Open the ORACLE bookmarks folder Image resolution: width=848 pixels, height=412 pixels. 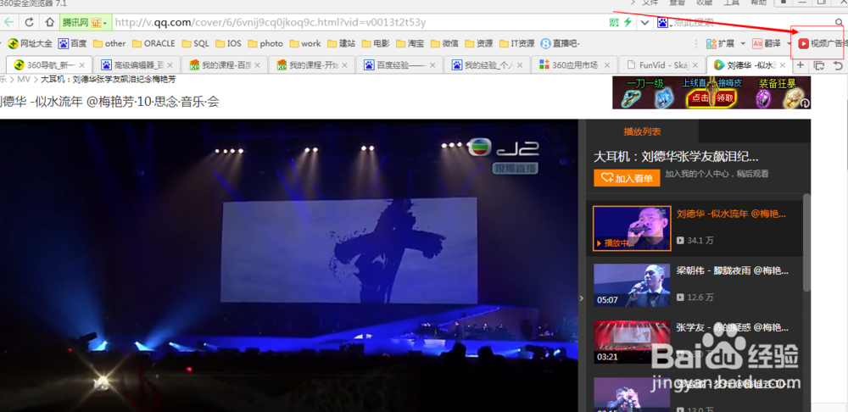[x=154, y=43]
